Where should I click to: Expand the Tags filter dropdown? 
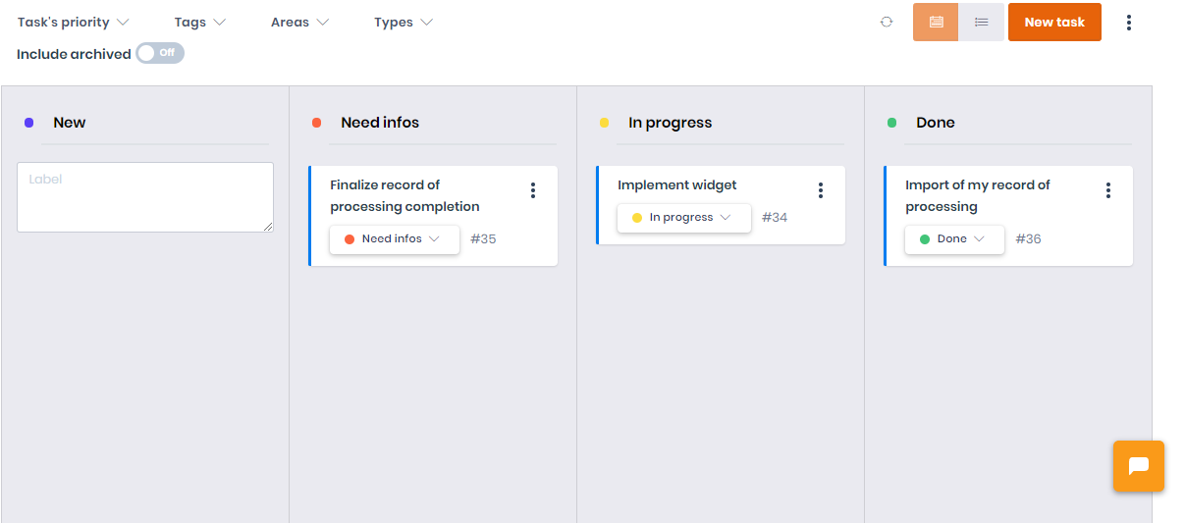point(200,22)
